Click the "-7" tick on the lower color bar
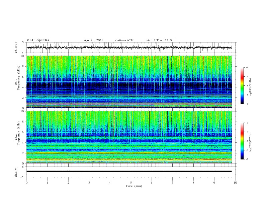Image resolution: width=265 pixels, height=205 pixels. point(247,159)
